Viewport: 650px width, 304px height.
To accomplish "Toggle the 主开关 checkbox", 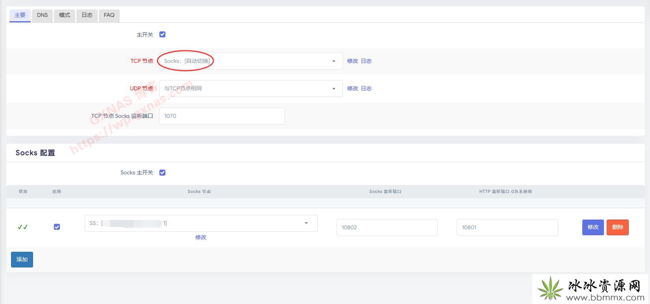I will (162, 35).
